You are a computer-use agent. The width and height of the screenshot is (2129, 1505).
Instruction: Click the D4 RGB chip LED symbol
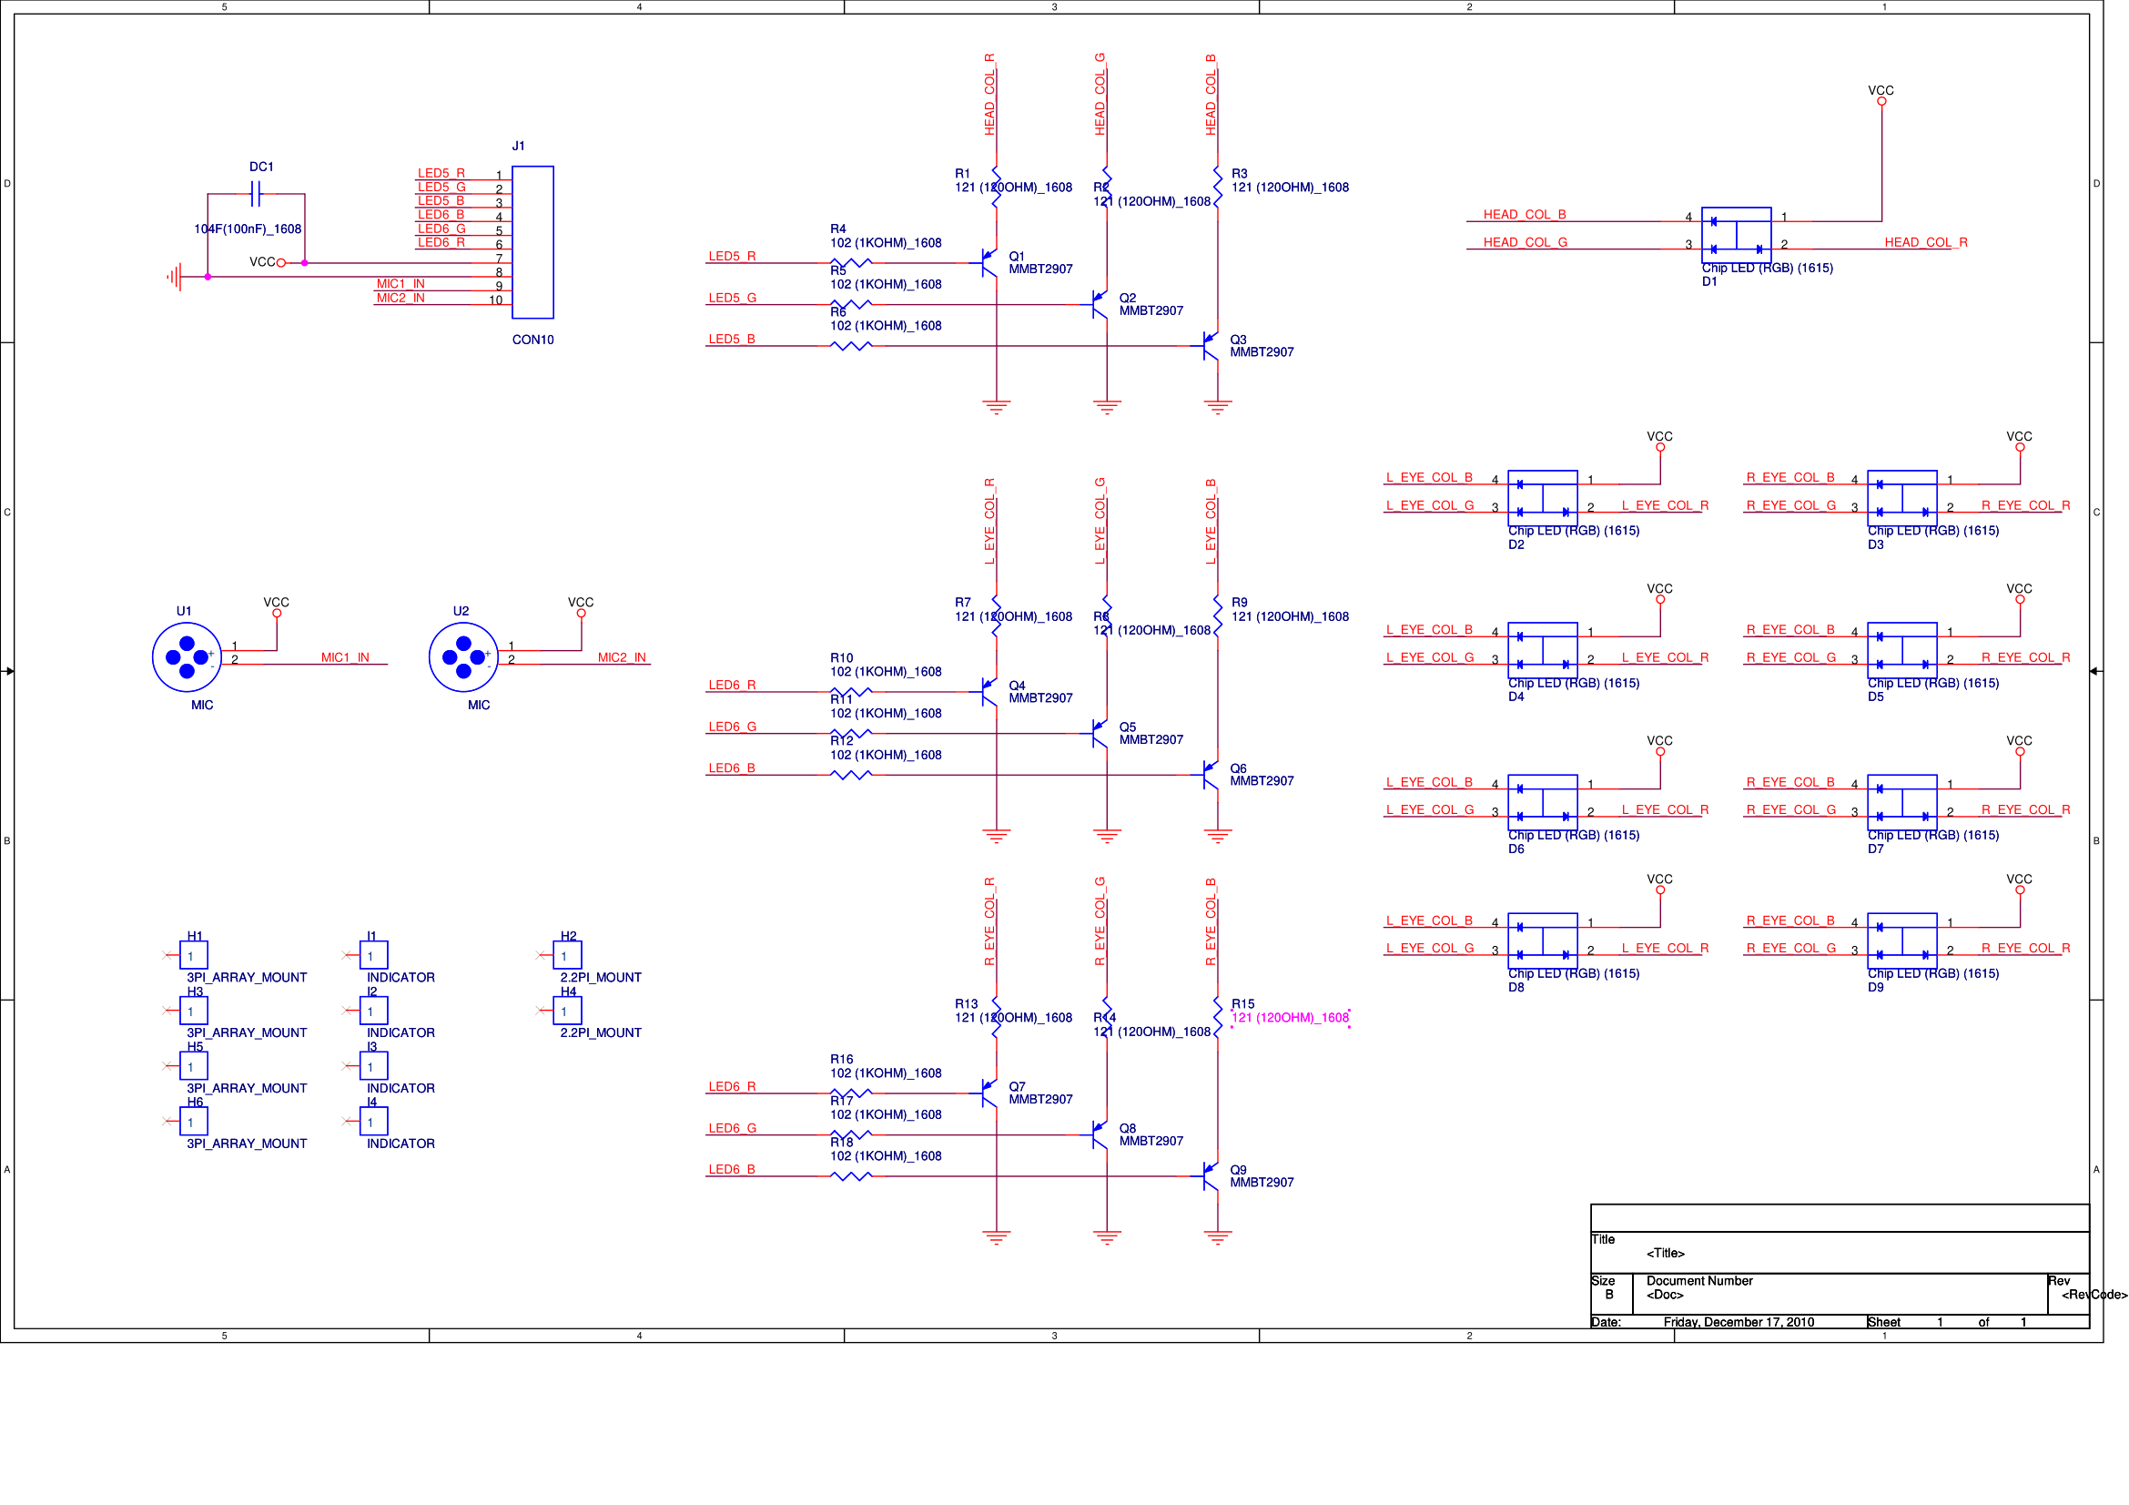(1542, 650)
